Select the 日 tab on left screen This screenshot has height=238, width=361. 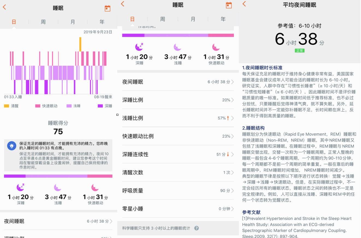tap(14, 22)
